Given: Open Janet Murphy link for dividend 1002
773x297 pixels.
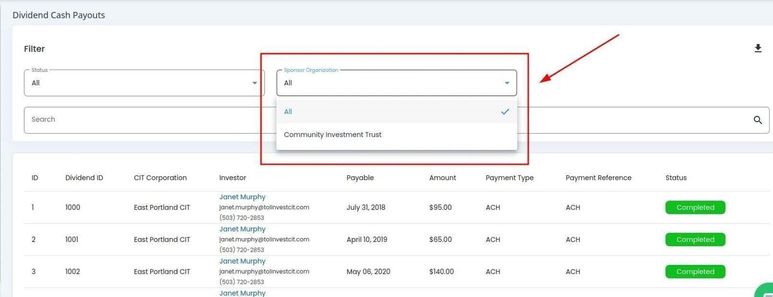Looking at the screenshot, I should (242, 261).
